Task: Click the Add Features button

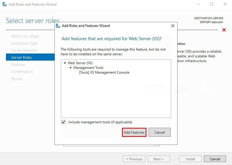Action: click(x=134, y=132)
